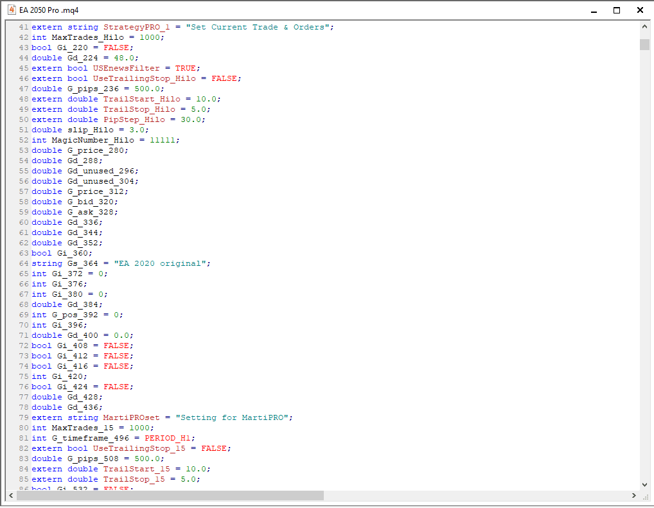This screenshot has height=508, width=654.
Task: Click Gi_220 on line 43
Action: click(x=73, y=48)
